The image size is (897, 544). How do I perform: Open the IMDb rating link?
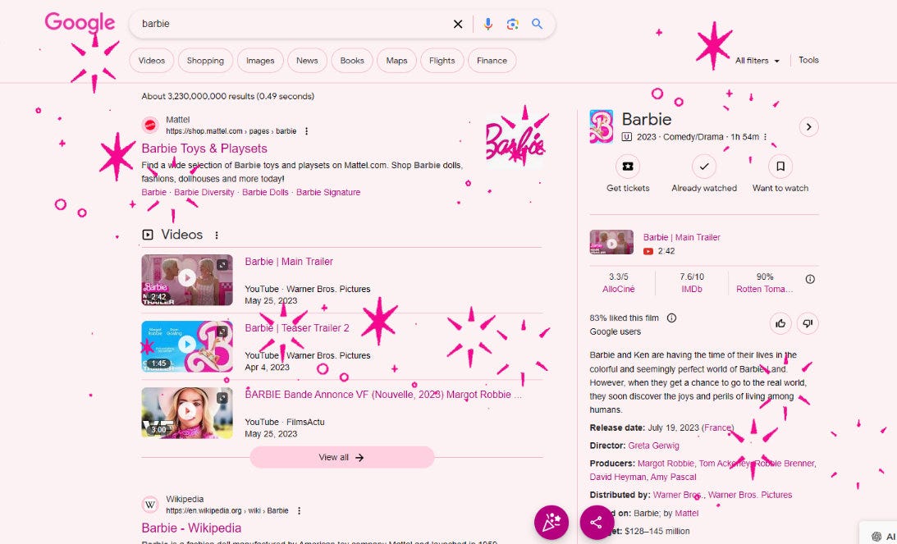692,290
